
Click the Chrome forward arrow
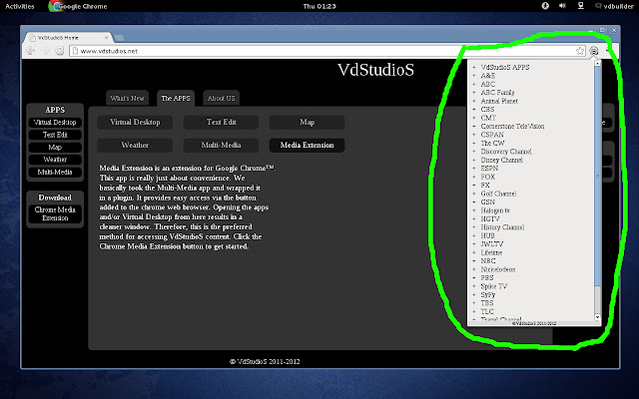point(45,51)
